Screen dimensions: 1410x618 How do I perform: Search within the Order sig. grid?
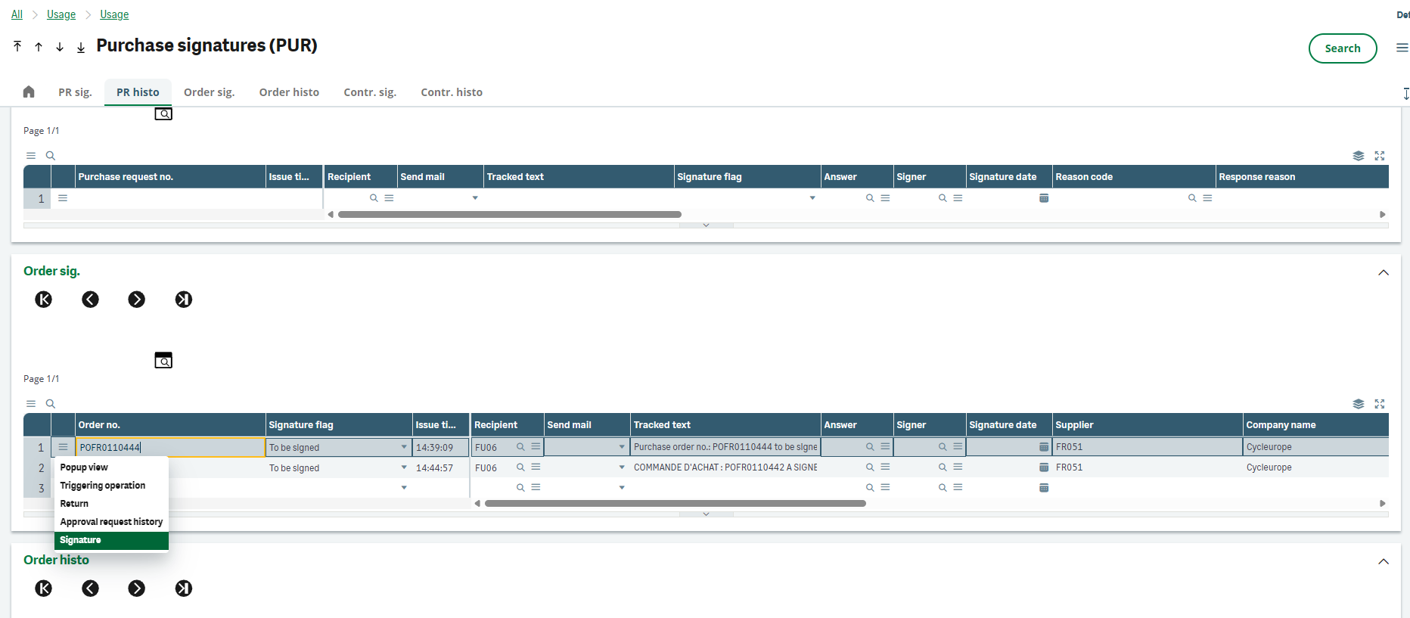[51, 404]
